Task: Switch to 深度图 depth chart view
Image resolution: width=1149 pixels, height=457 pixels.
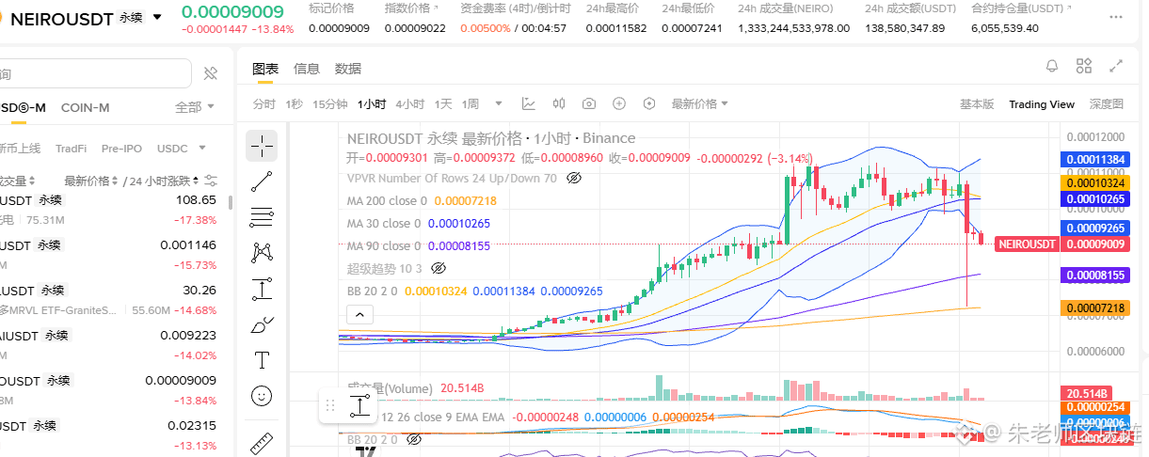Action: click(1107, 104)
